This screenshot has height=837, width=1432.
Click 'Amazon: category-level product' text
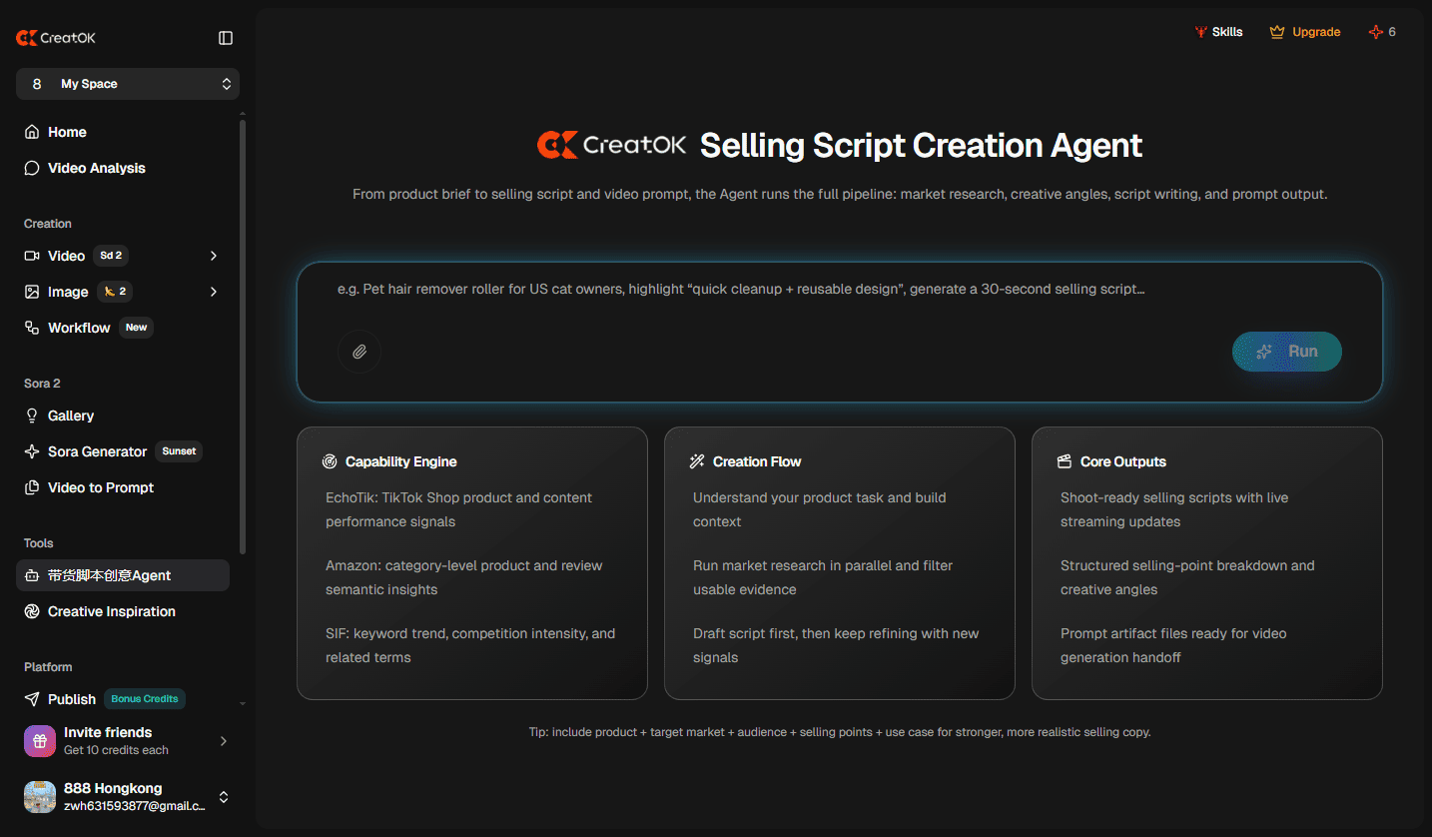464,577
